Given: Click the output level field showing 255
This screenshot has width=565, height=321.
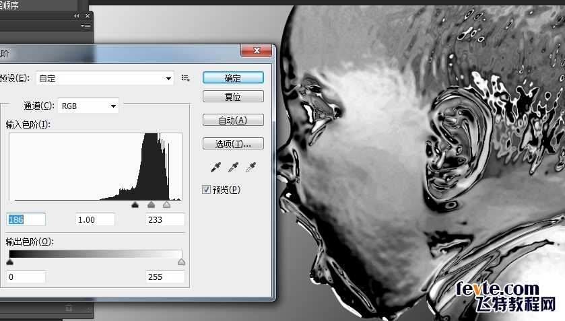Looking at the screenshot, I should pyautogui.click(x=165, y=277).
